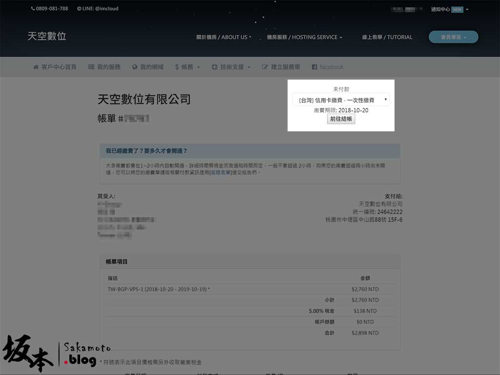Click the LINE @imcloud contact link

click(x=98, y=9)
